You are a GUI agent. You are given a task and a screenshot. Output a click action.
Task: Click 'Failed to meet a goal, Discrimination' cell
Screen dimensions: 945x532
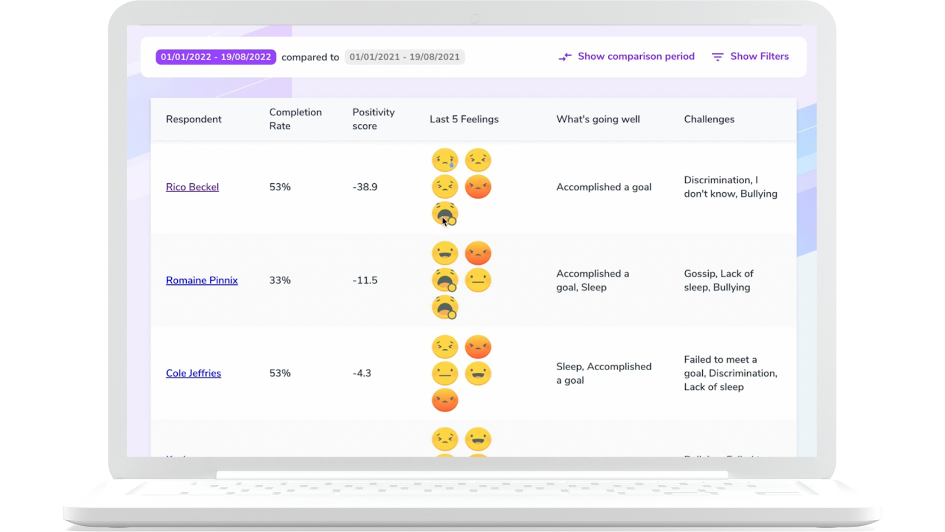pos(731,373)
